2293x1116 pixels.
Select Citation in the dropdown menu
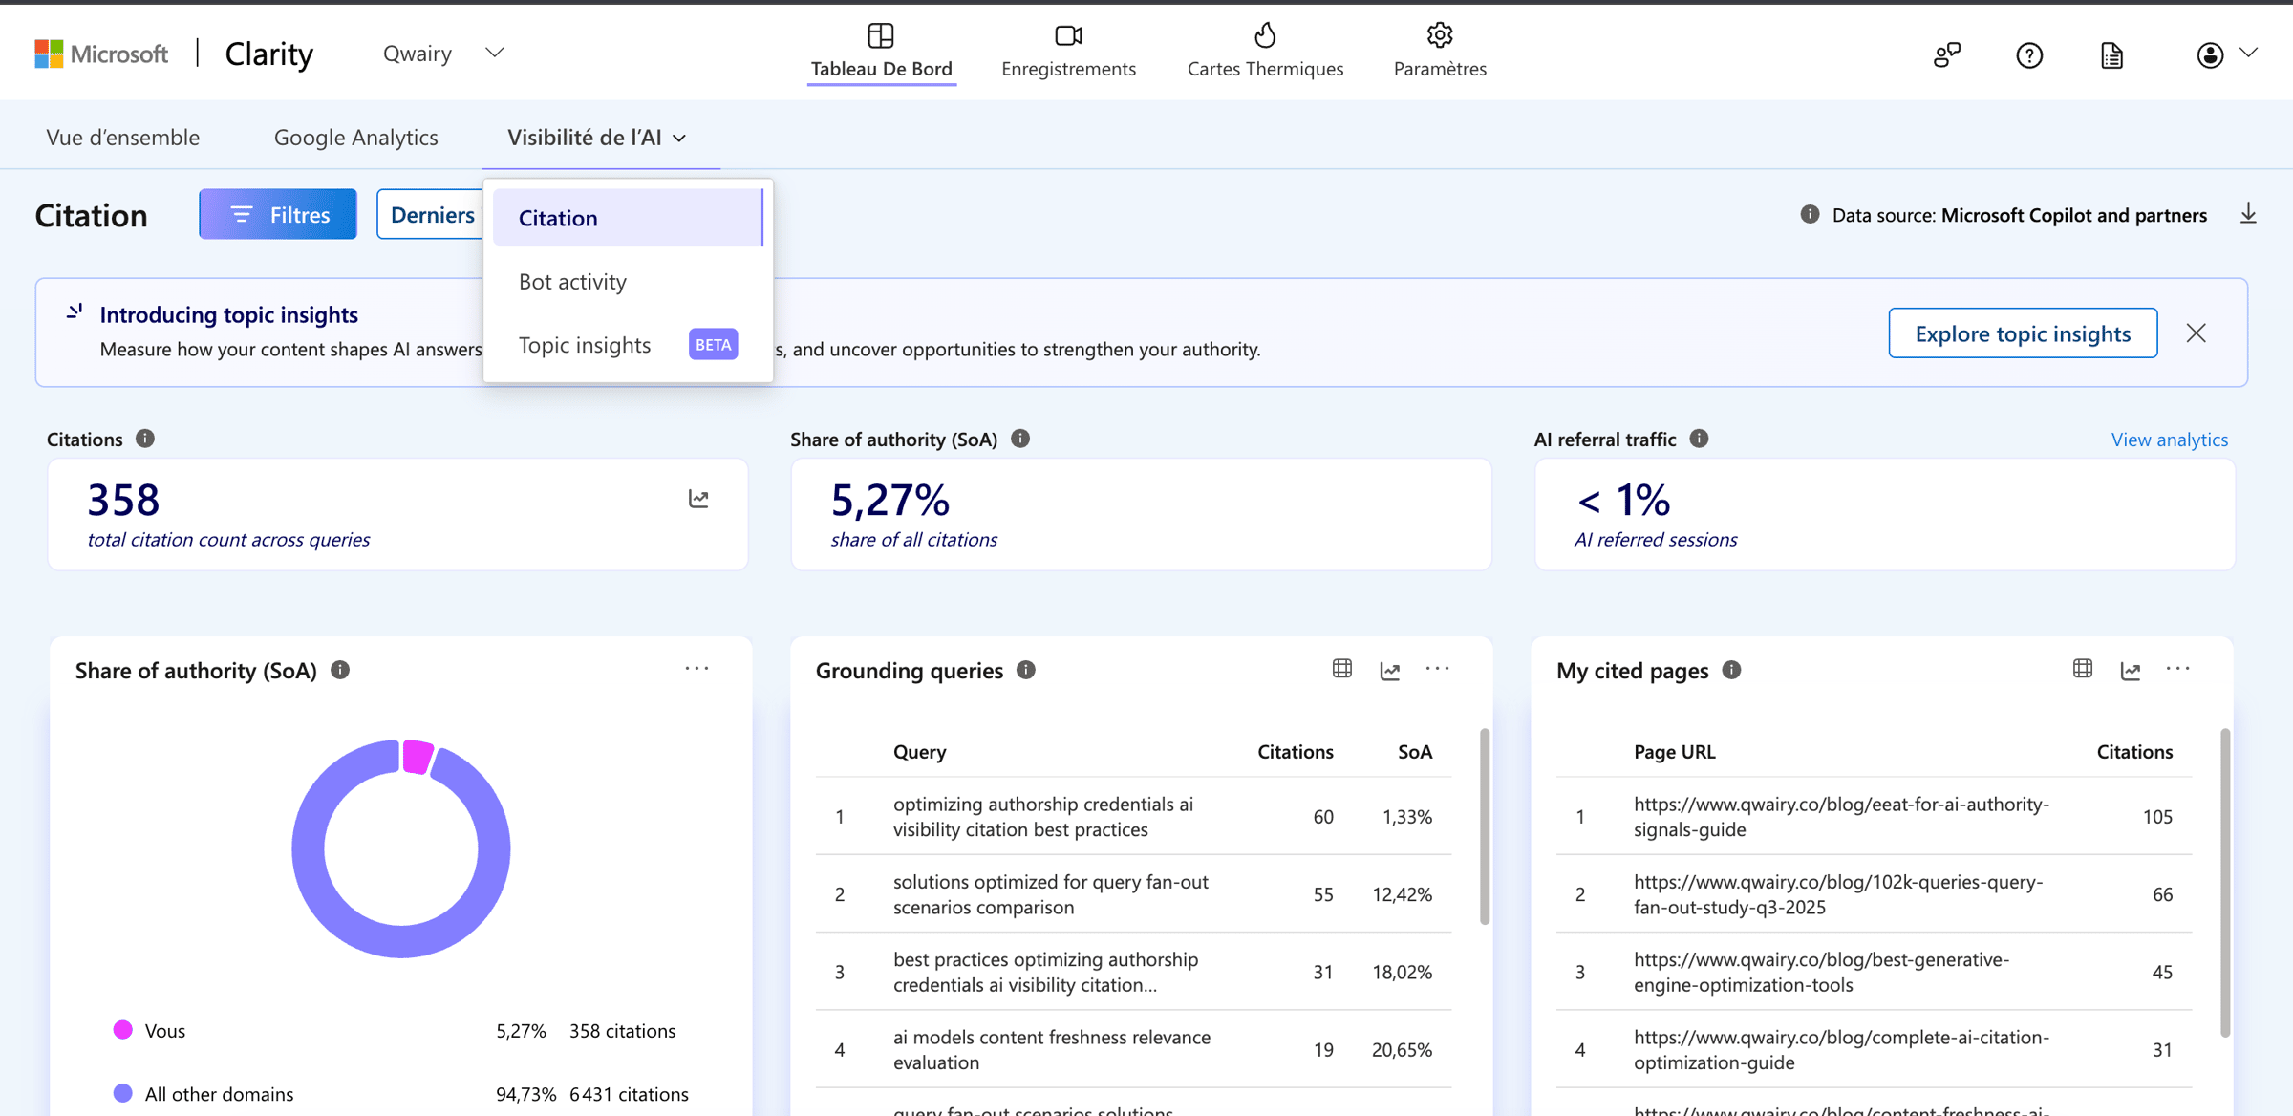point(628,218)
